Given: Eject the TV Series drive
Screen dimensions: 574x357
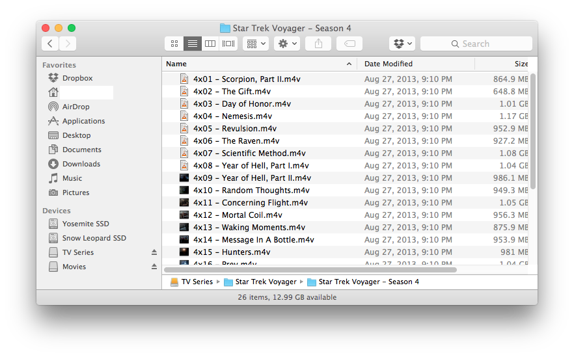Looking at the screenshot, I should (154, 252).
